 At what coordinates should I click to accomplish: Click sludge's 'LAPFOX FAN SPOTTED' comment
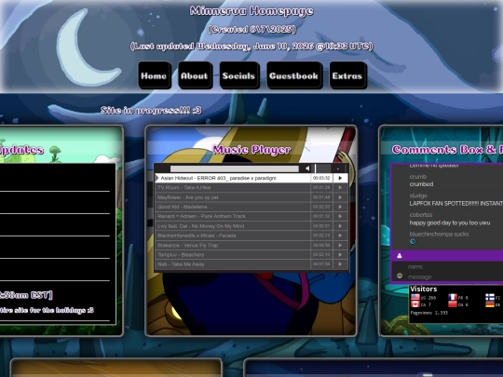point(456,204)
